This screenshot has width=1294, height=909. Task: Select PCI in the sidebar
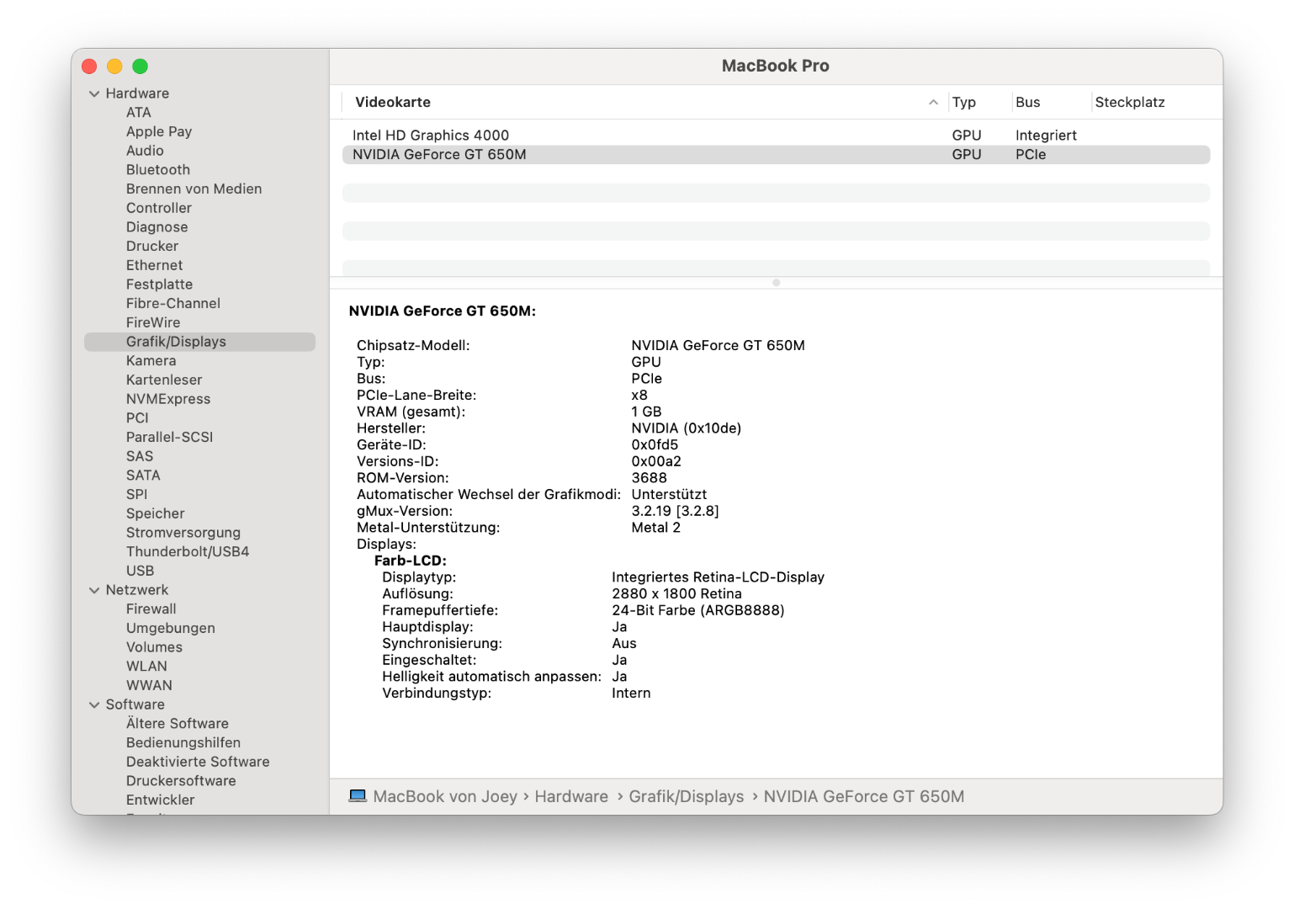click(x=137, y=418)
